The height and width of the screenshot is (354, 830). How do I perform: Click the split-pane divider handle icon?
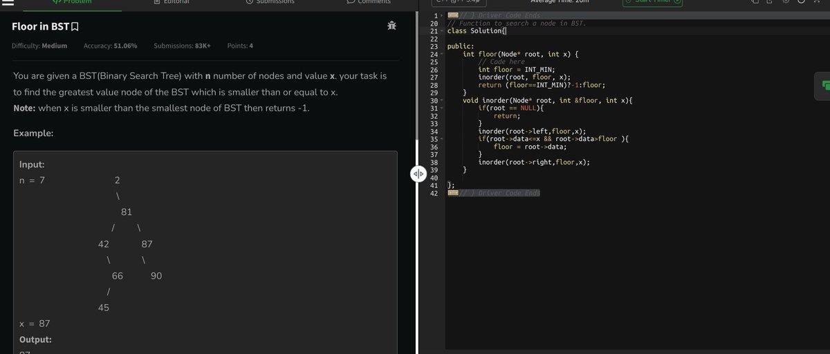tap(418, 174)
